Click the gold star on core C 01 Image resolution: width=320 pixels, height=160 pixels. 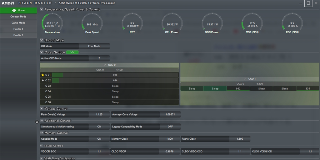(x=42, y=75)
